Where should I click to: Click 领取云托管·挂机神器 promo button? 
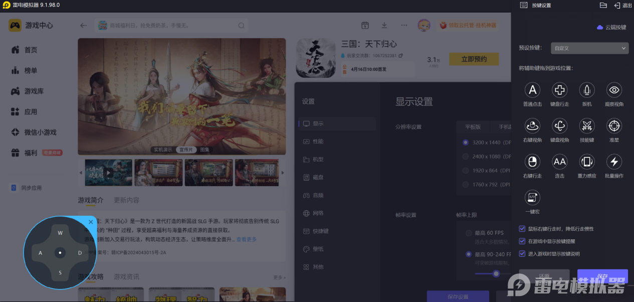468,25
